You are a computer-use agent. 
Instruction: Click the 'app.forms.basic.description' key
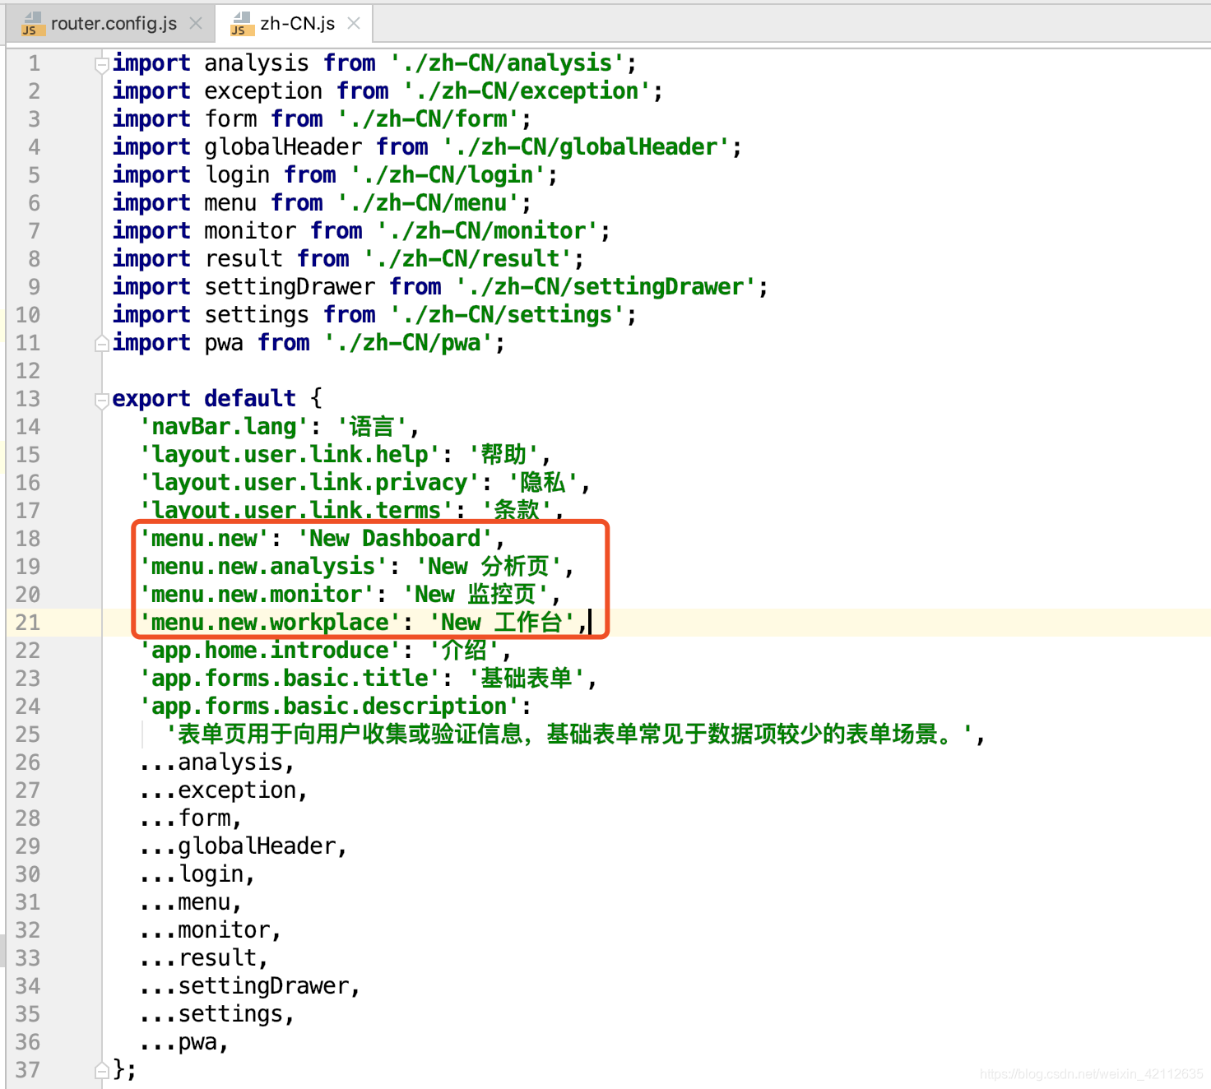pos(329,707)
